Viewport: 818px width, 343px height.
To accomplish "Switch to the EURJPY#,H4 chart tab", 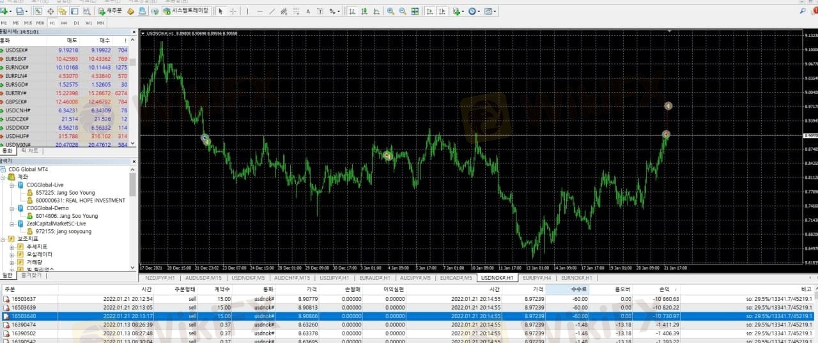I will point(537,278).
